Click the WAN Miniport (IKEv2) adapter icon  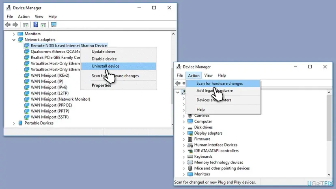click(27, 75)
